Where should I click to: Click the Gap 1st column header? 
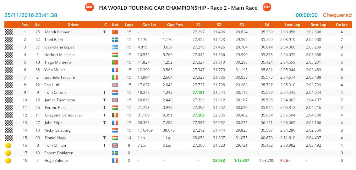(149, 25)
